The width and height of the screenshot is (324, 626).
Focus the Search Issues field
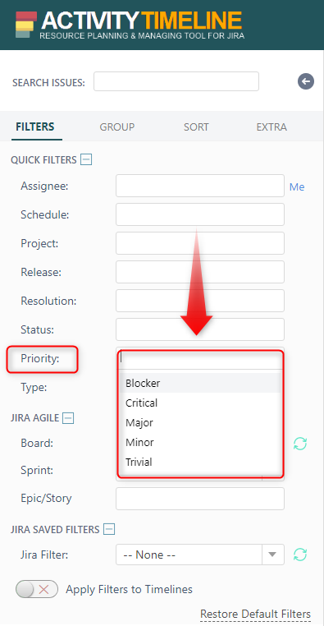coord(176,81)
